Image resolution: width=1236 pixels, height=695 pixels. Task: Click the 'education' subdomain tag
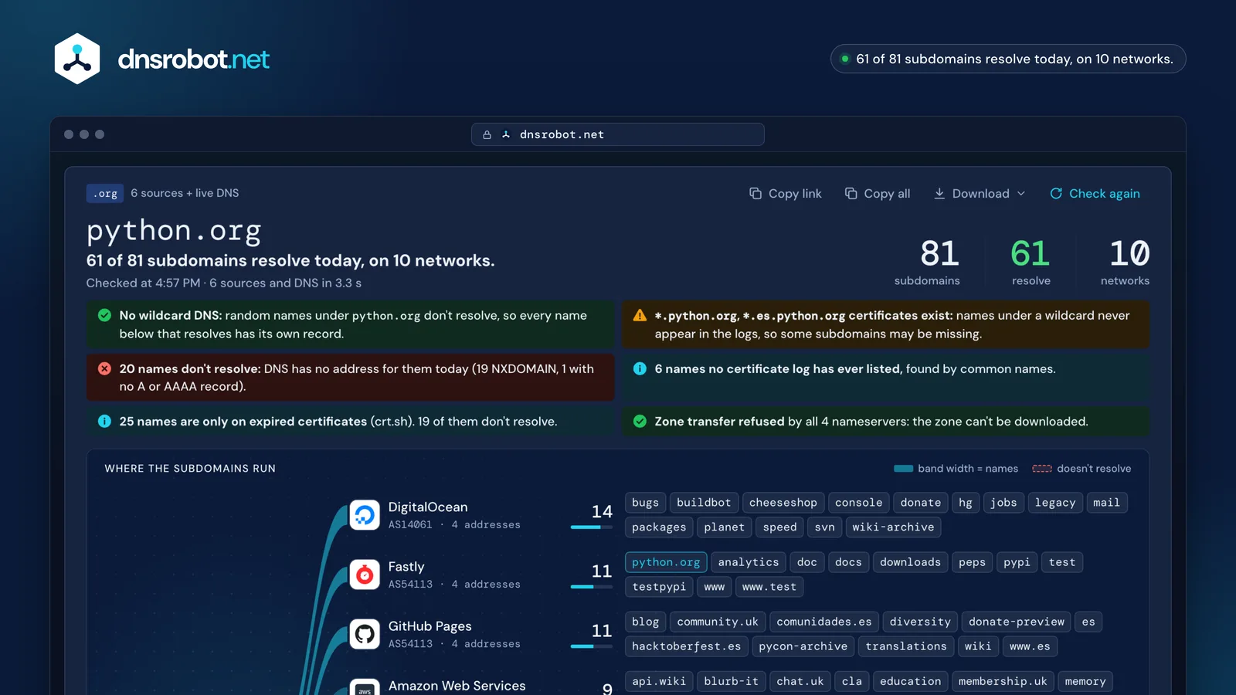coord(910,681)
